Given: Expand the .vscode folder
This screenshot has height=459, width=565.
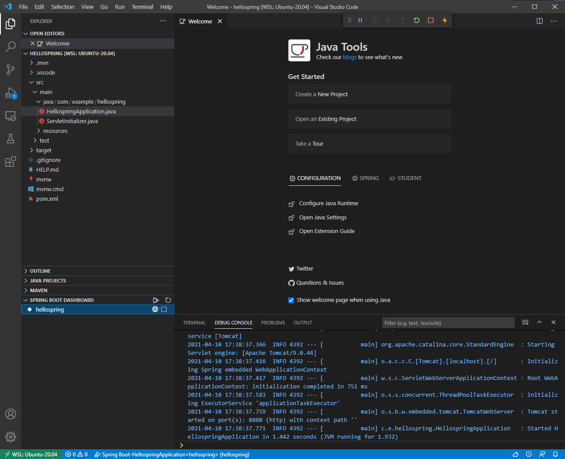Looking at the screenshot, I should point(45,72).
